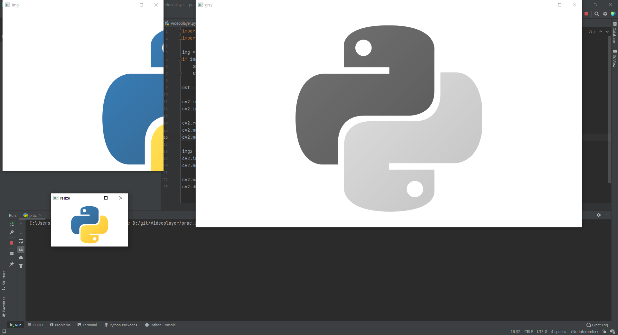Click the cursor position 16:32
The height and width of the screenshot is (335, 618).
pyautogui.click(x=515, y=332)
